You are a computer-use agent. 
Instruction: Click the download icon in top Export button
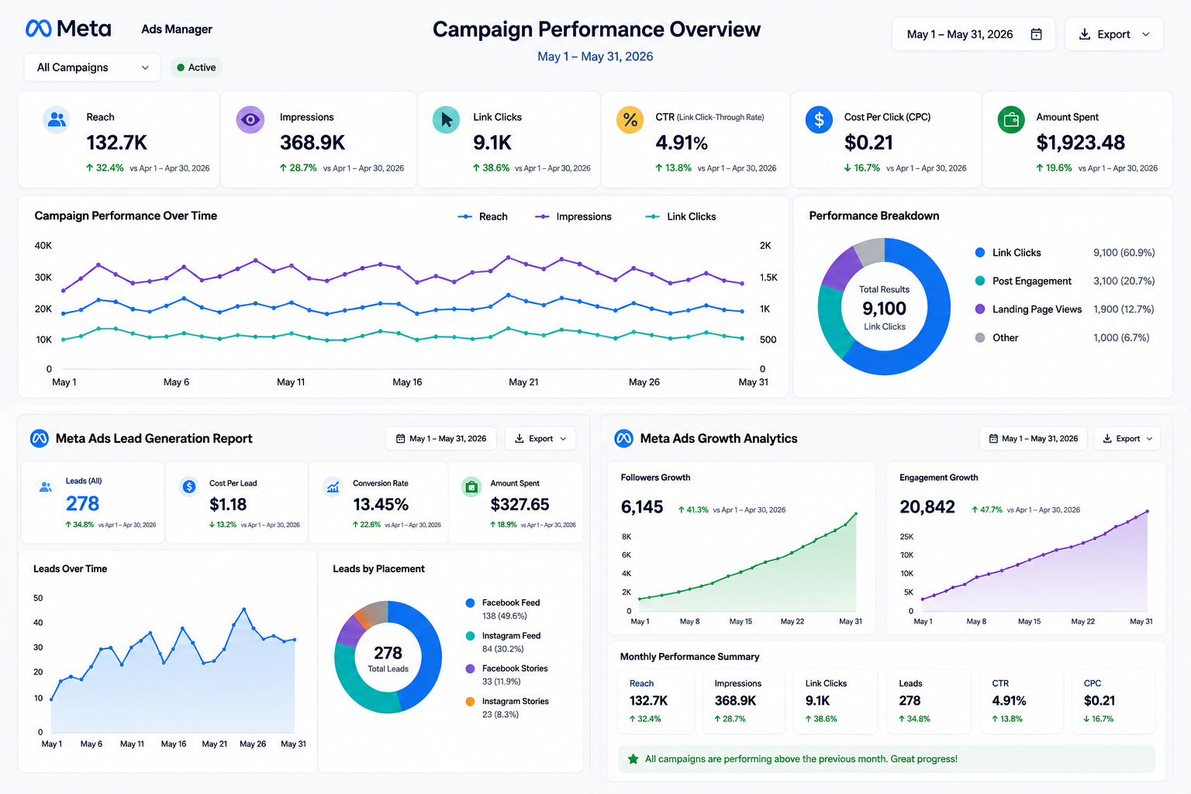coord(1085,34)
